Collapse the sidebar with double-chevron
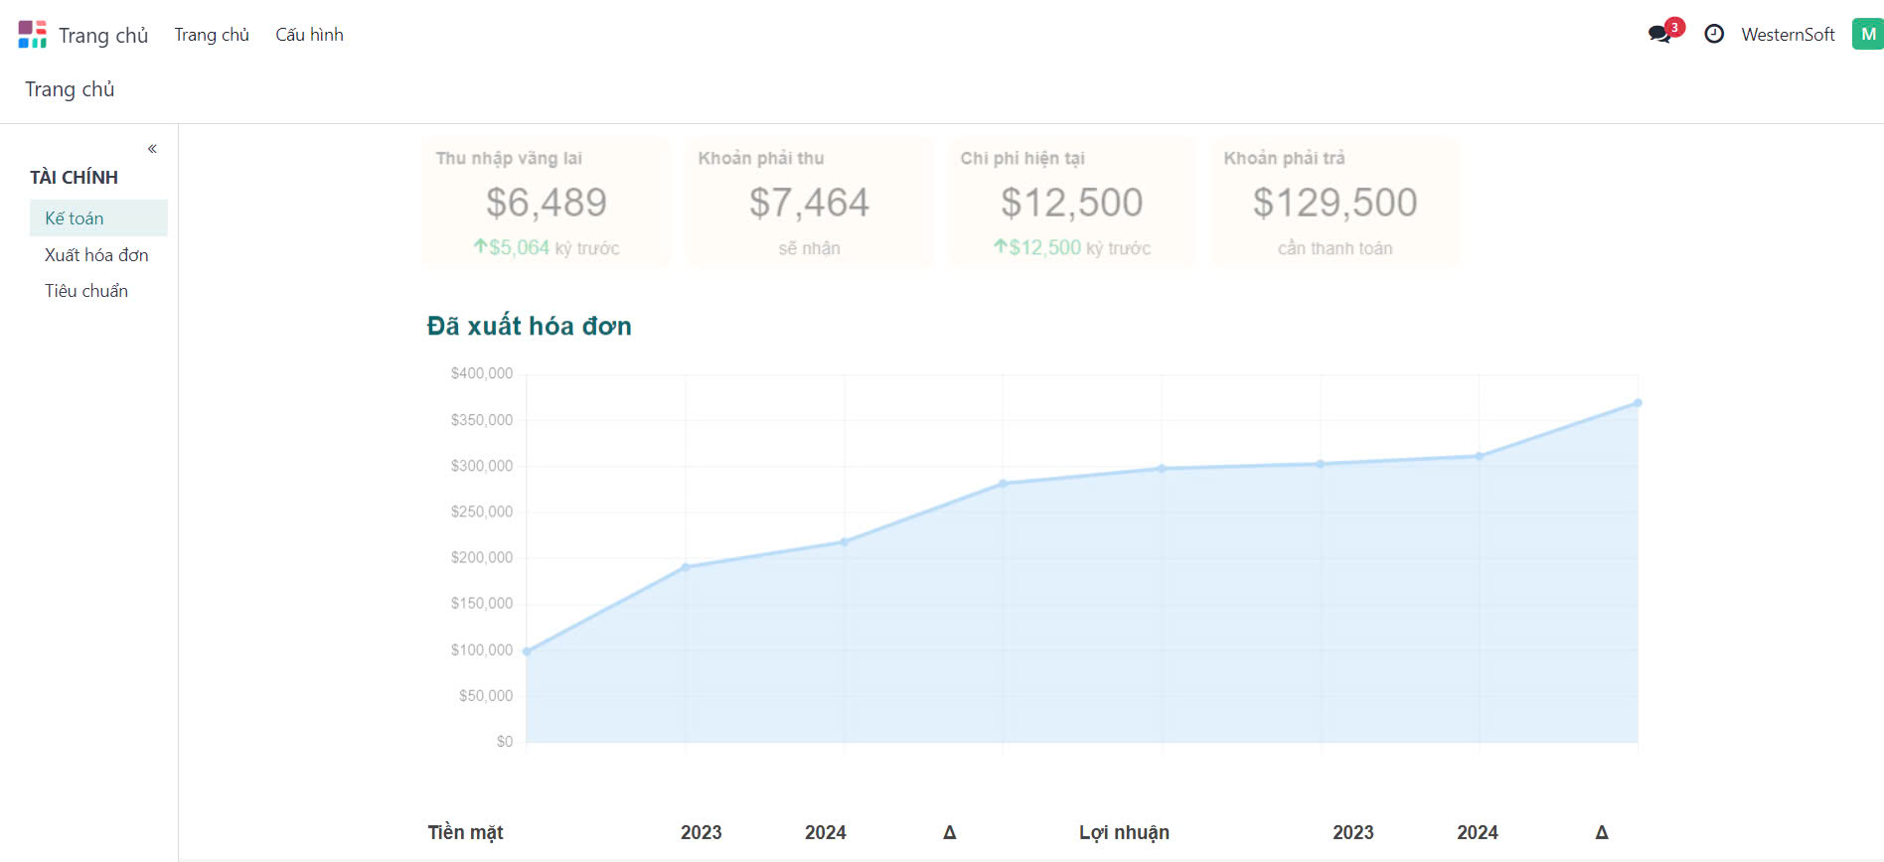This screenshot has height=862, width=1884. [x=152, y=149]
